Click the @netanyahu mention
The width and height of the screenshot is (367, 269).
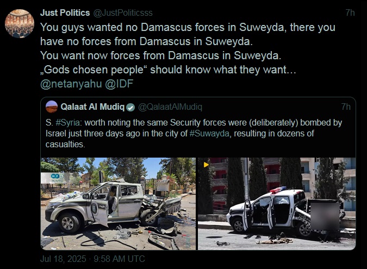click(x=71, y=84)
